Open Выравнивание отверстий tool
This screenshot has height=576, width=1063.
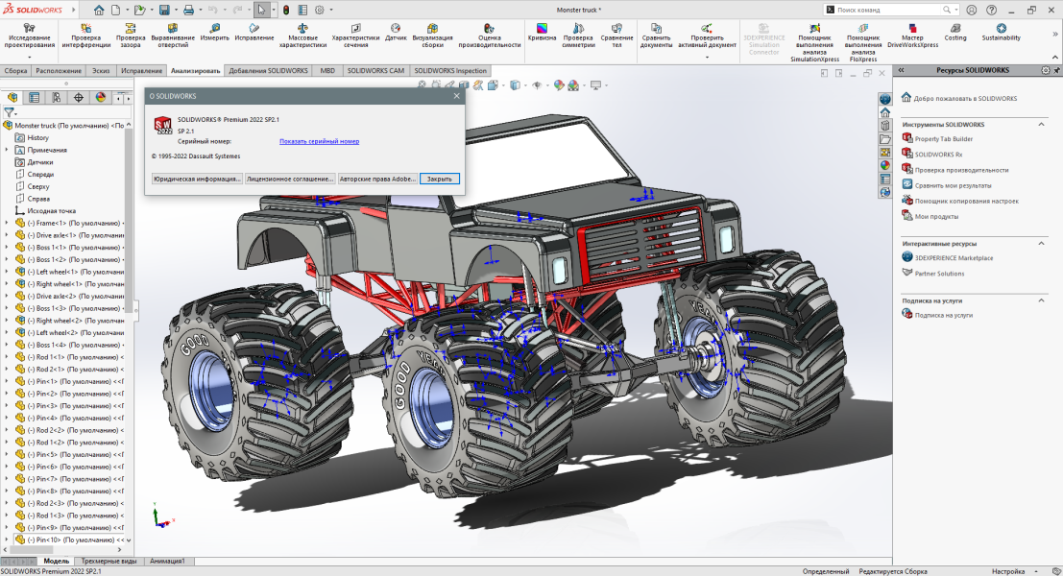pyautogui.click(x=173, y=36)
